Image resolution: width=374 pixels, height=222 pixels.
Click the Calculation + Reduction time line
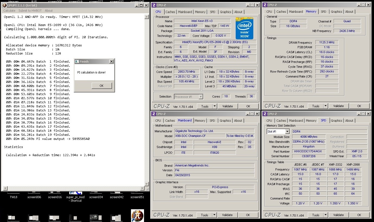point(50,155)
